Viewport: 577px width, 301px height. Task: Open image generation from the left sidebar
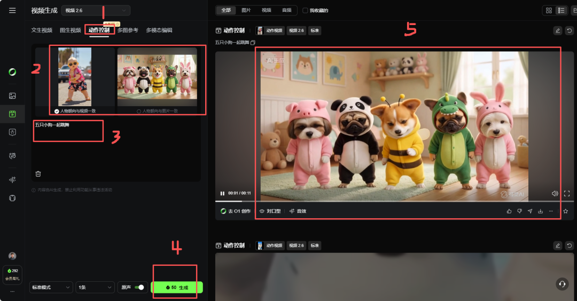coord(12,96)
